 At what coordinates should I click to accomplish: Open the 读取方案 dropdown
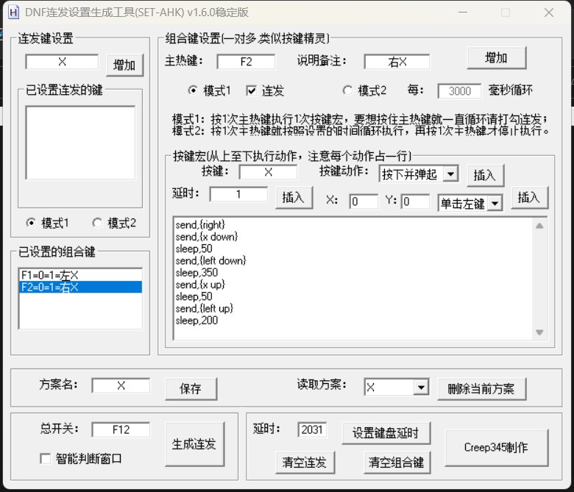(x=421, y=387)
